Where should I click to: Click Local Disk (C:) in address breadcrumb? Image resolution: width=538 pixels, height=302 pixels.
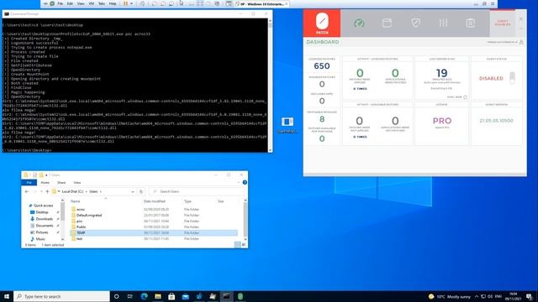[x=72, y=191]
